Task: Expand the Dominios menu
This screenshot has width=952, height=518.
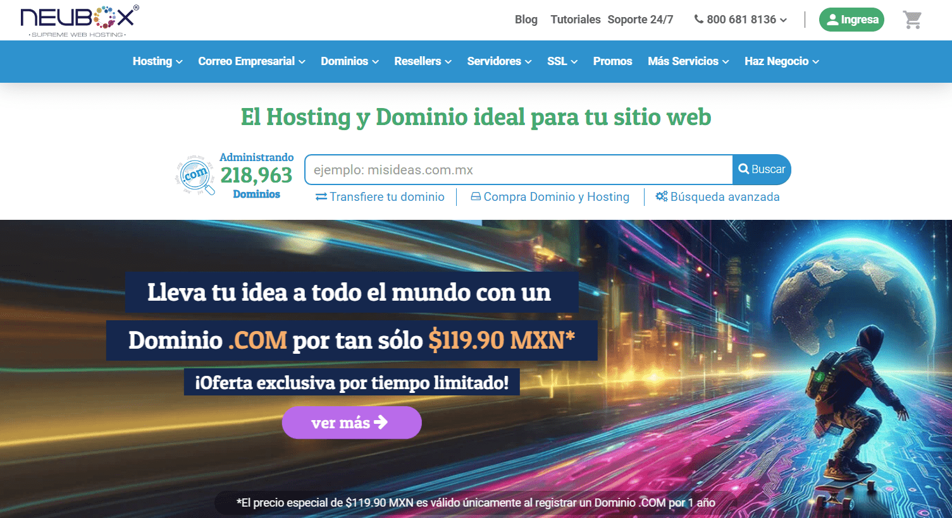Action: pos(350,61)
